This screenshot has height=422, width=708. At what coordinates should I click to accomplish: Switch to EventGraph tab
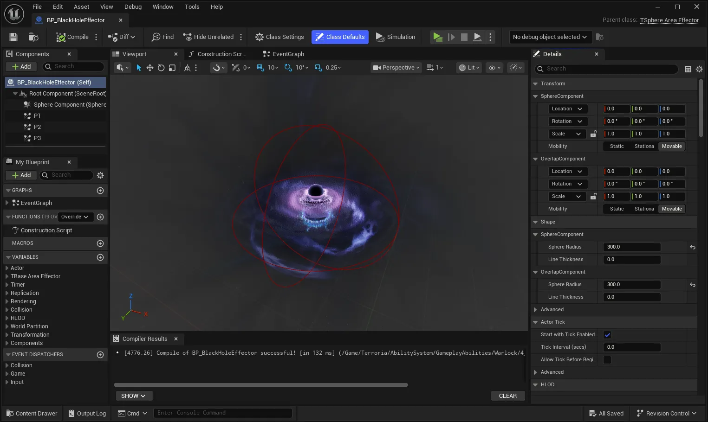coord(284,54)
